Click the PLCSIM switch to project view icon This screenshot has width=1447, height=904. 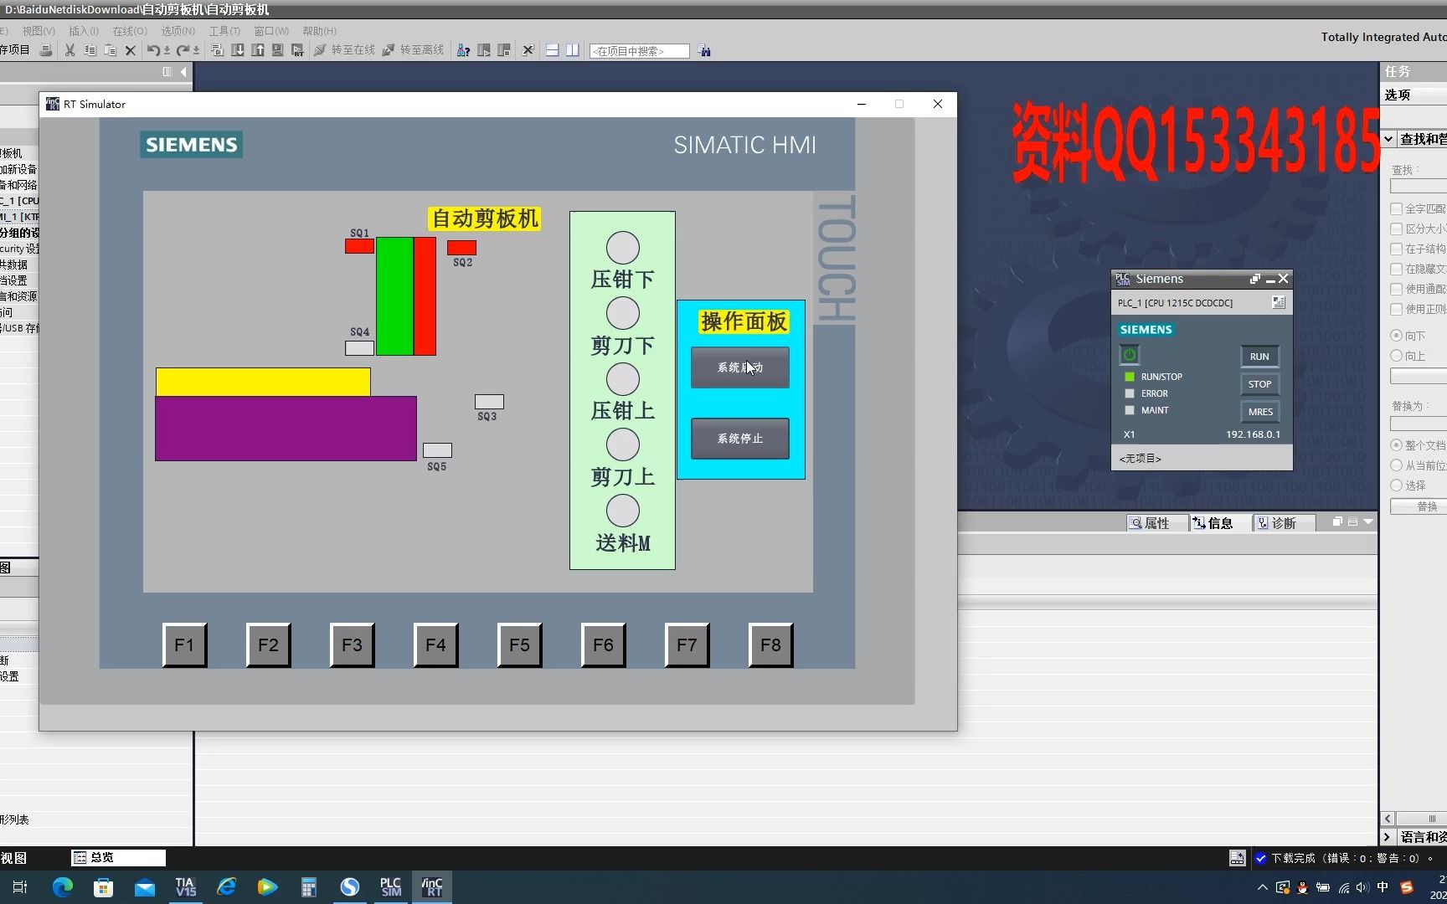click(x=1279, y=302)
